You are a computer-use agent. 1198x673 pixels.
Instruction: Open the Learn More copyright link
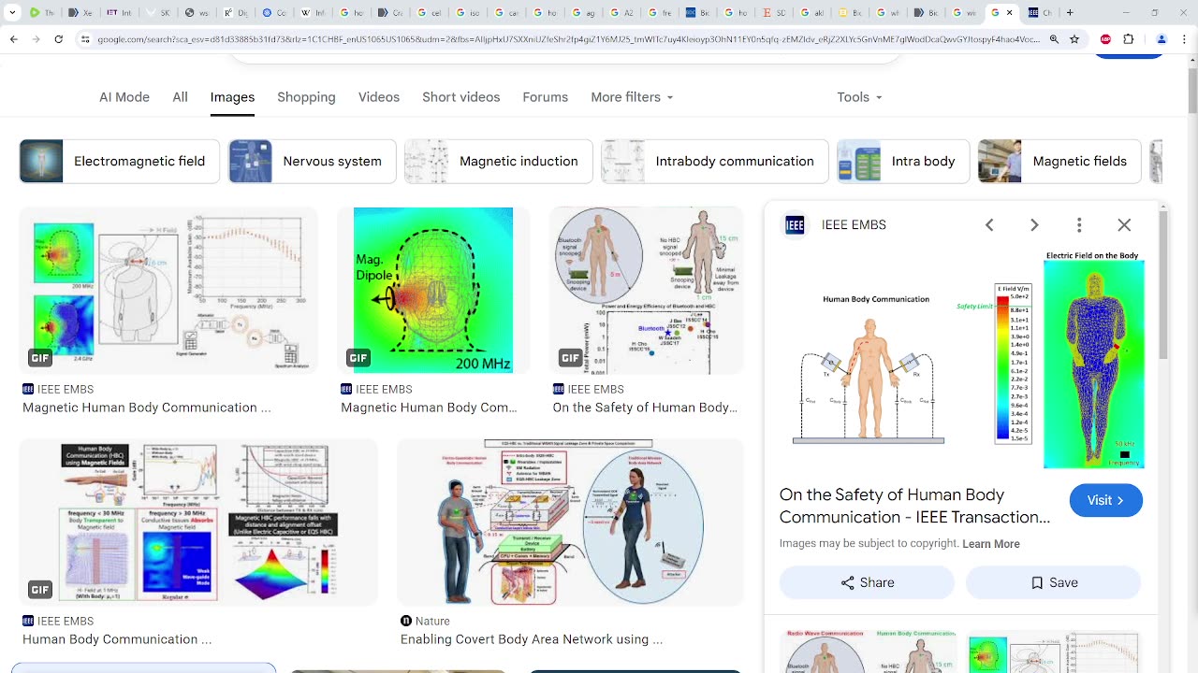click(991, 544)
